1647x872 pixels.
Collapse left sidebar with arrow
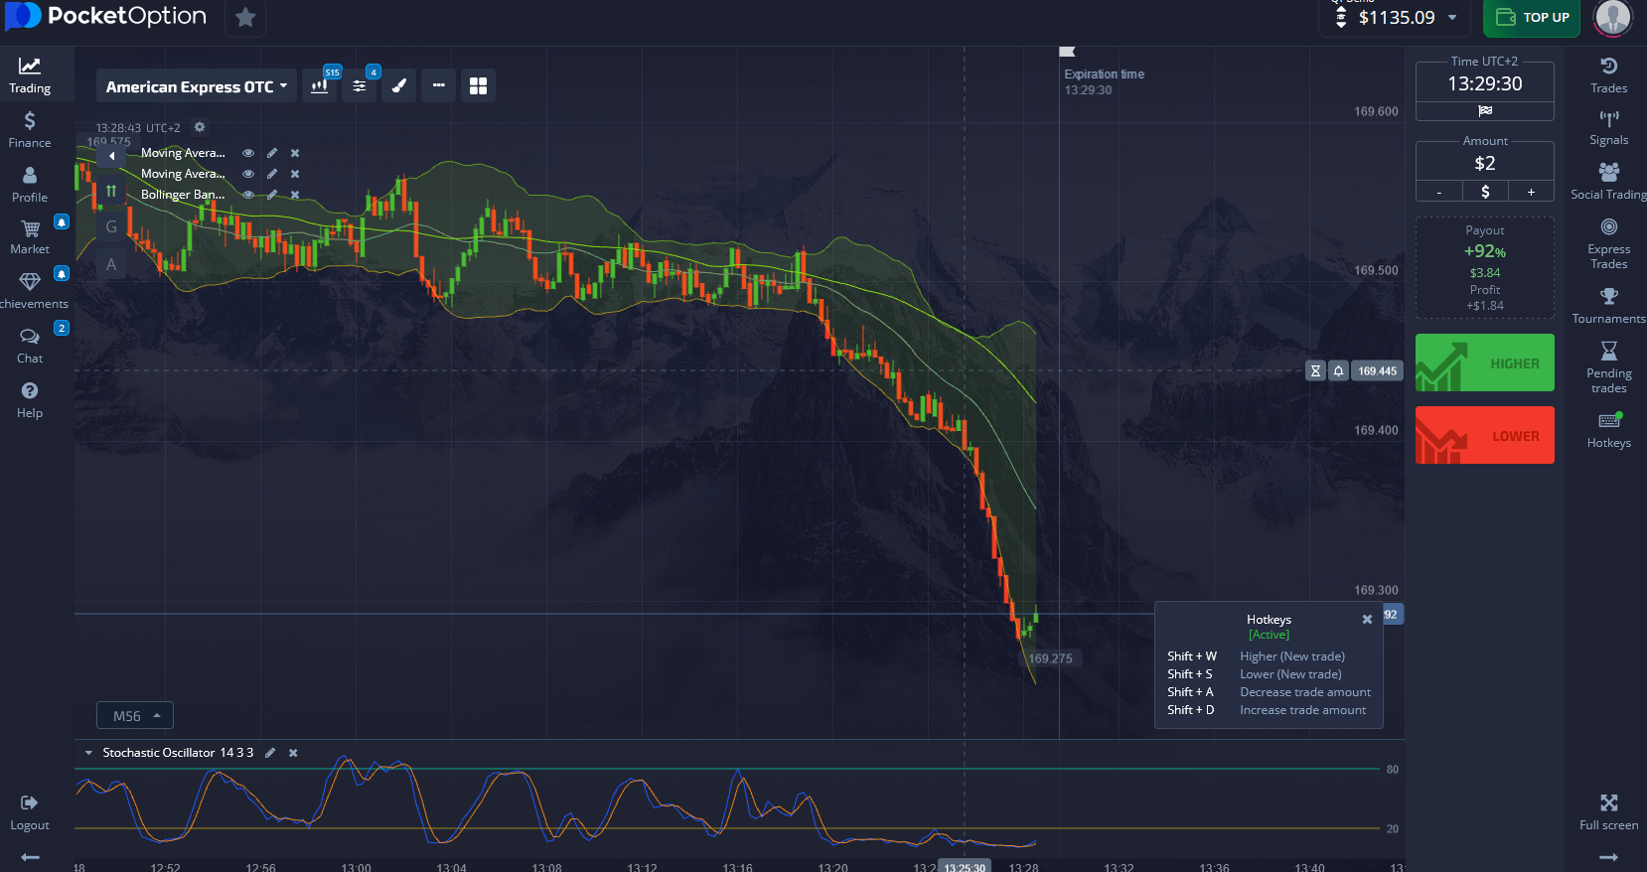[x=30, y=857]
